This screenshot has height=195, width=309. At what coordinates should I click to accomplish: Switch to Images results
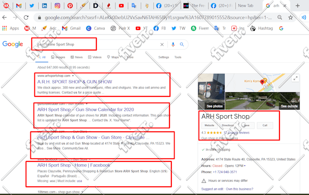[58, 57]
